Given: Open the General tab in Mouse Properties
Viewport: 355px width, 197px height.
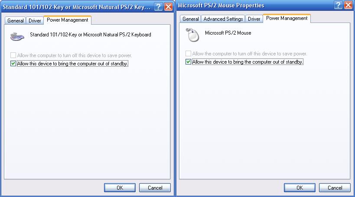Looking at the screenshot, I should click(190, 19).
